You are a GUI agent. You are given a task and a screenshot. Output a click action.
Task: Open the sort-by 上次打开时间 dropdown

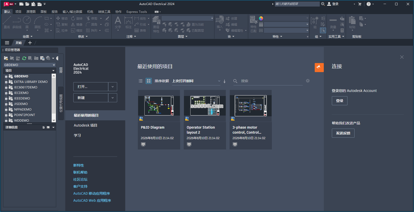[196, 81]
